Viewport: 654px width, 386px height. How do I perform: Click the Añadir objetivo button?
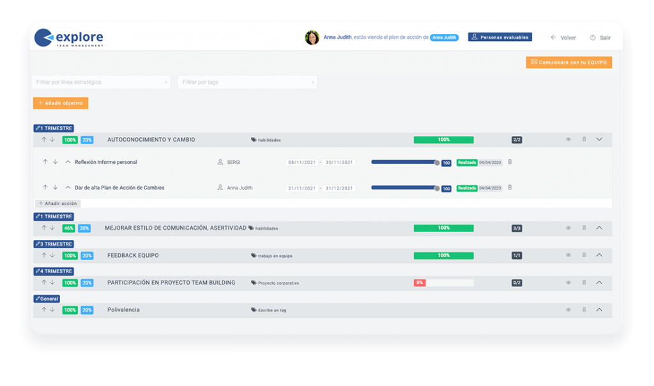pyautogui.click(x=61, y=103)
